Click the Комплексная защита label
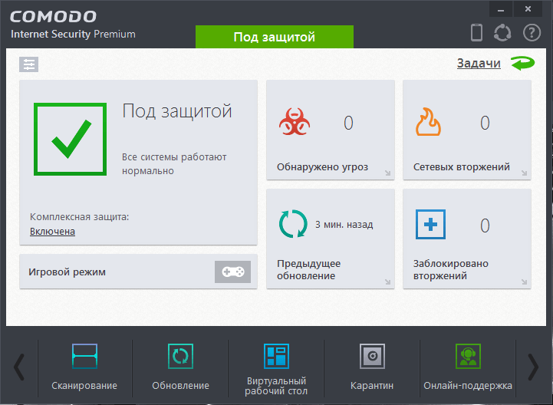Image resolution: width=553 pixels, height=405 pixels. (79, 216)
